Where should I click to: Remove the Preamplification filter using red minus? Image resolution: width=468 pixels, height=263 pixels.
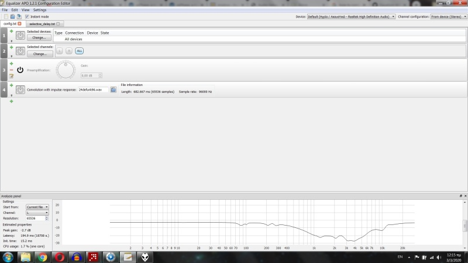11,70
